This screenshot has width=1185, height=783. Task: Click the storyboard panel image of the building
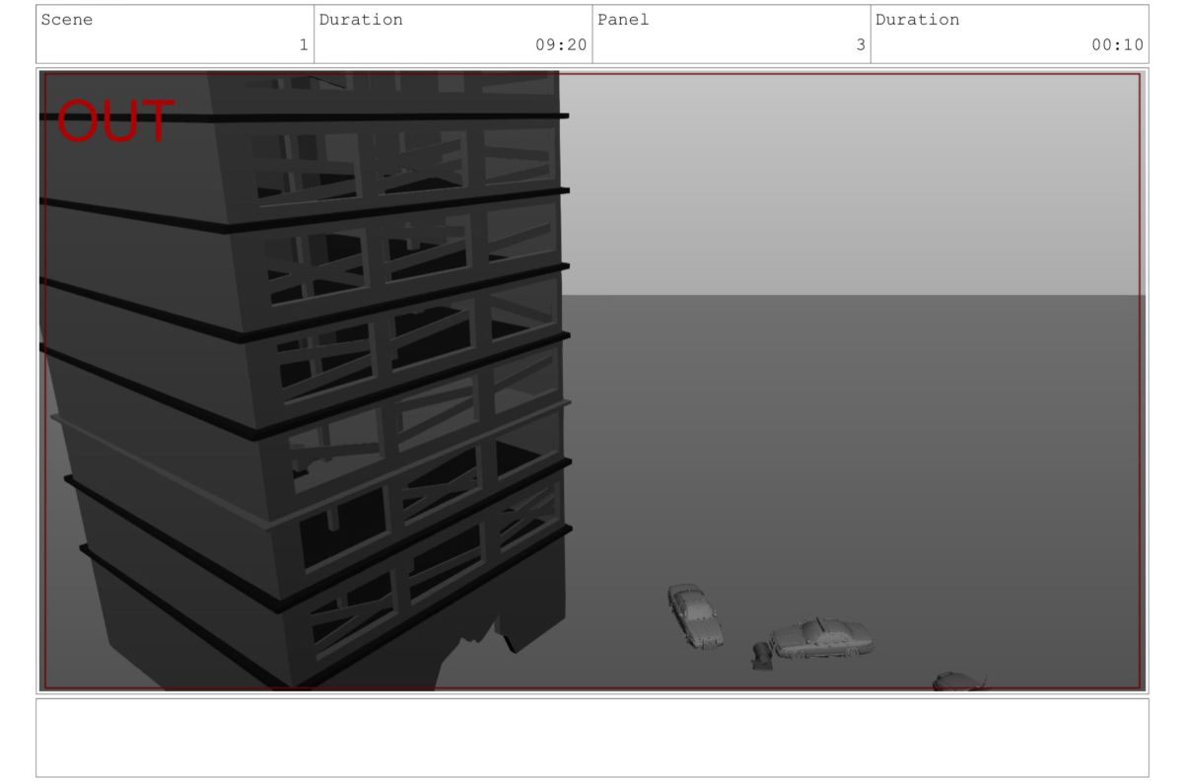tap(592, 381)
